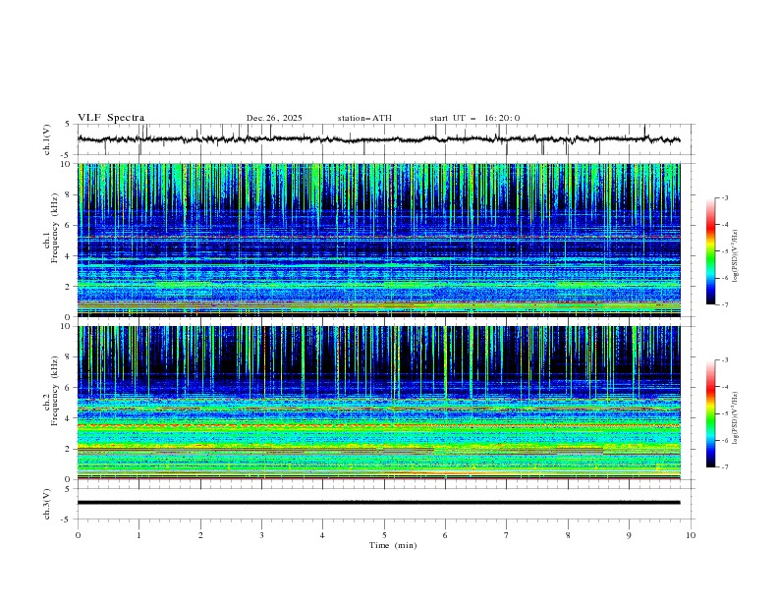
Task: Click the "ch.1(V)" axis label
Action: [47, 139]
